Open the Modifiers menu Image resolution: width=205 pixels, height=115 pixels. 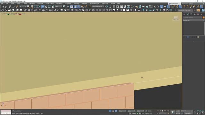(32, 4)
